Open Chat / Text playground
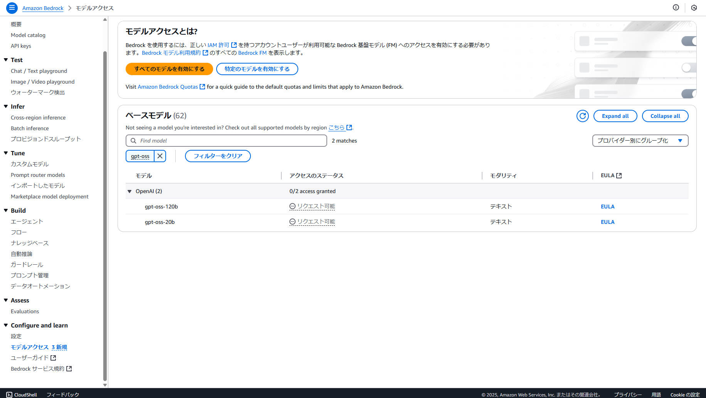 39,71
